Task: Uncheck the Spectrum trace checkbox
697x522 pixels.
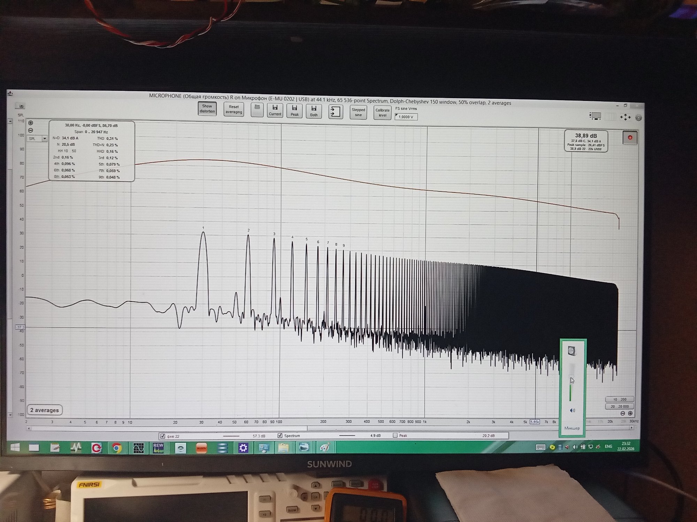Action: [280, 435]
